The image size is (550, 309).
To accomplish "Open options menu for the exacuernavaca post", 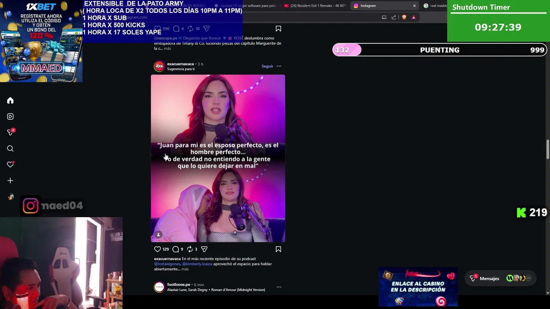I will [x=279, y=66].
